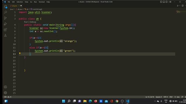Viewport: 186px width, 104px height.
Task: Open the Search view in activity bar
Action: coord(6,12)
